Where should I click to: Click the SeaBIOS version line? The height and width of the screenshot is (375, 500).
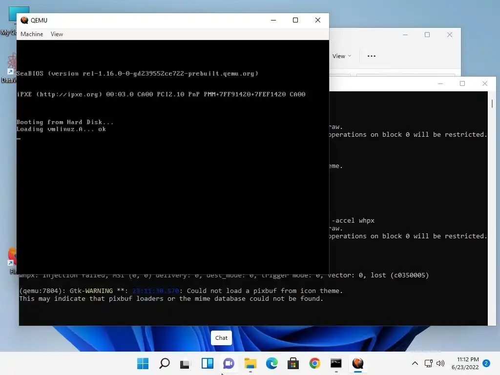point(137,74)
